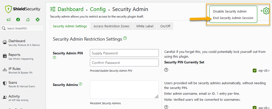The width and height of the screenshot is (272, 109).
Task: Click the Scans shield icon
Action: coord(5,84)
